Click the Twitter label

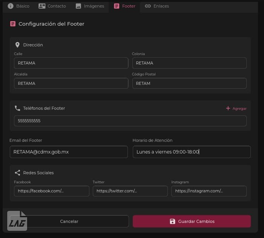98,182
